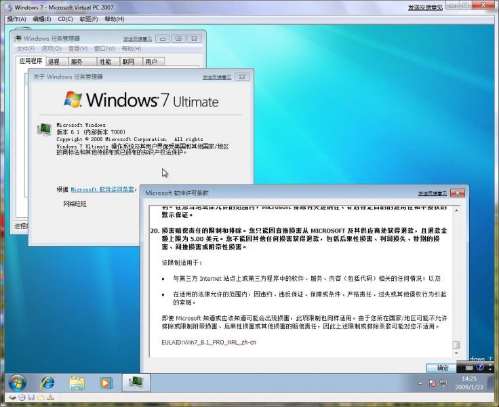Select Task Manager taskbar button

[x=136, y=383]
